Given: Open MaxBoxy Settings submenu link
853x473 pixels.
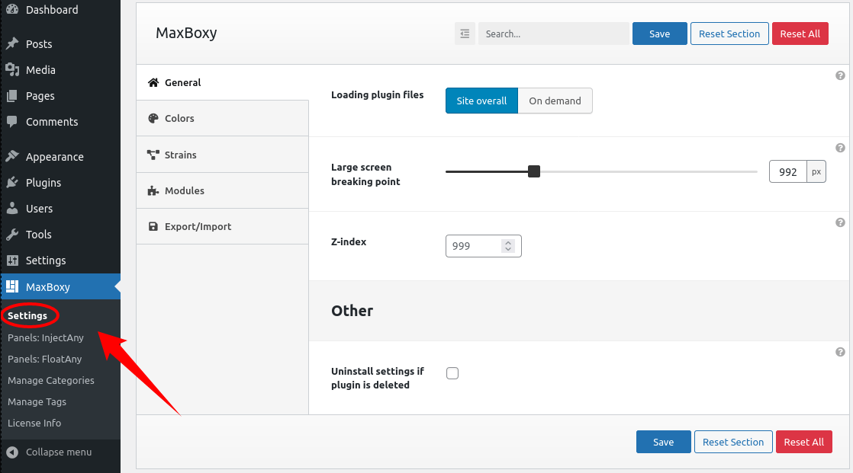Looking at the screenshot, I should 27,315.
